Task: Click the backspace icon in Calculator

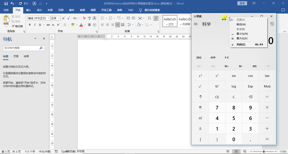Action: (250, 97)
